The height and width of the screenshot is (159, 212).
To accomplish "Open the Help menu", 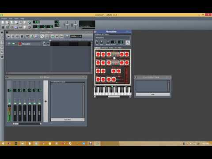I will tap(23, 19).
